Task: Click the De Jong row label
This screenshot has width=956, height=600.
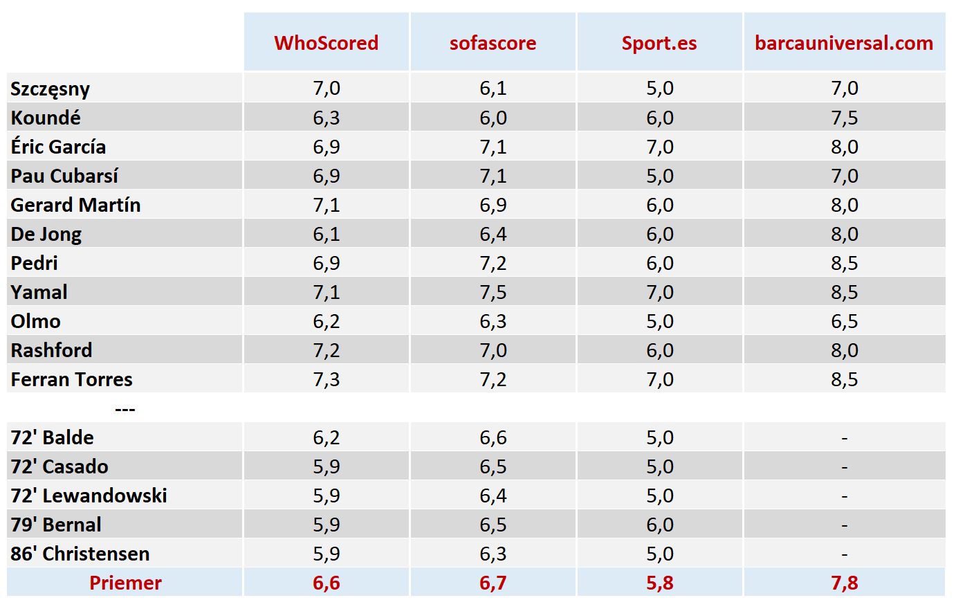Action: point(46,234)
